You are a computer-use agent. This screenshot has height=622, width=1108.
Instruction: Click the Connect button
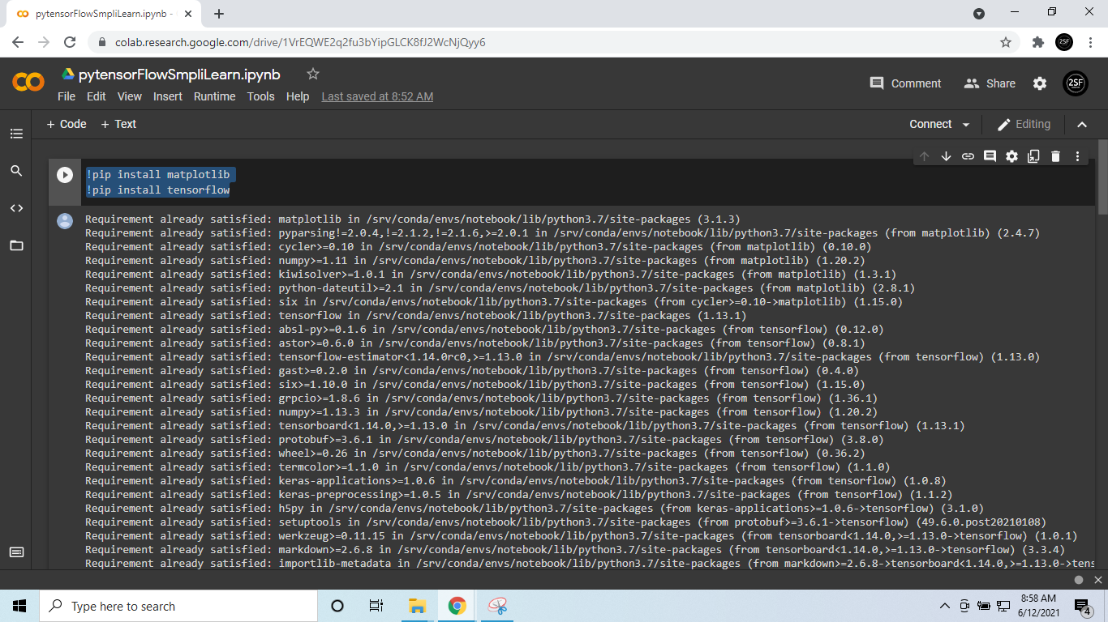pos(930,124)
